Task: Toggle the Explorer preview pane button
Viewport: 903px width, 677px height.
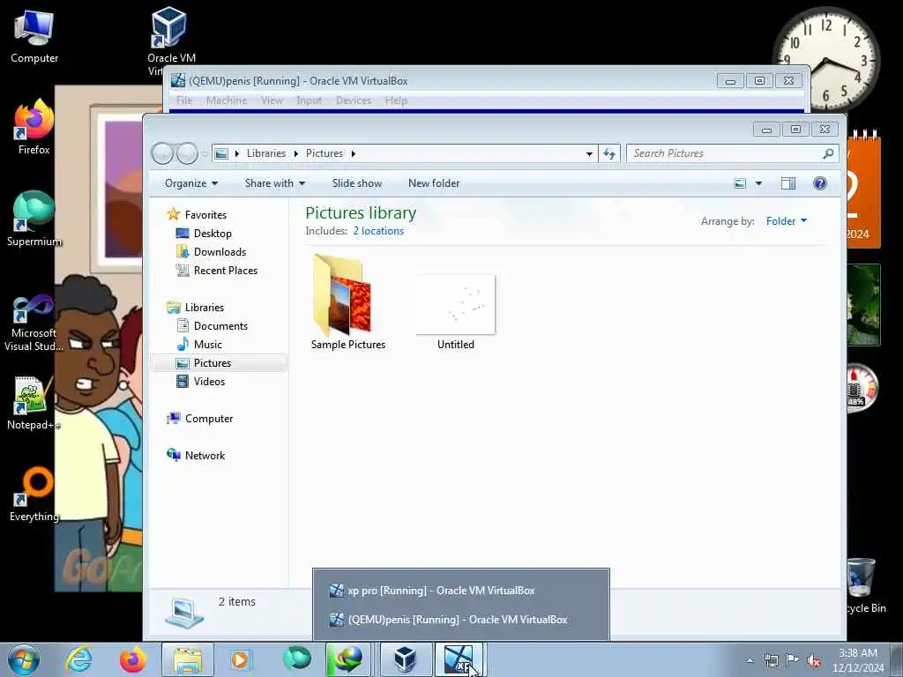Action: tap(787, 183)
